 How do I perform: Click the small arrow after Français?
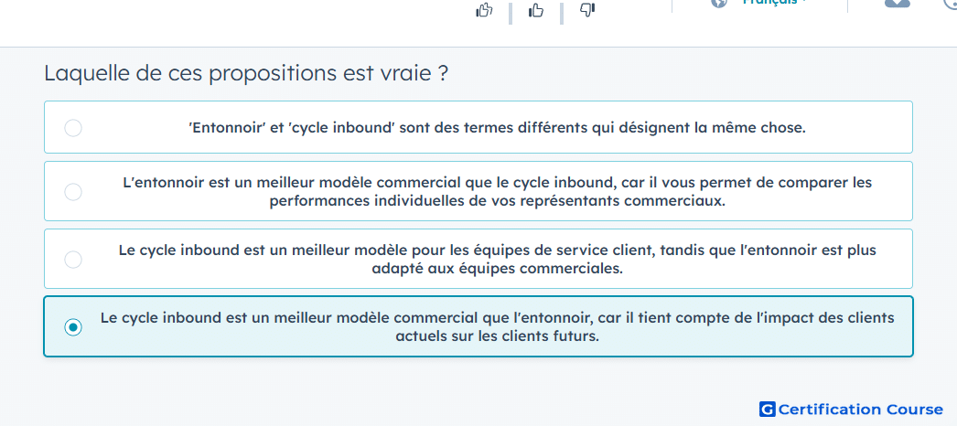click(x=806, y=3)
